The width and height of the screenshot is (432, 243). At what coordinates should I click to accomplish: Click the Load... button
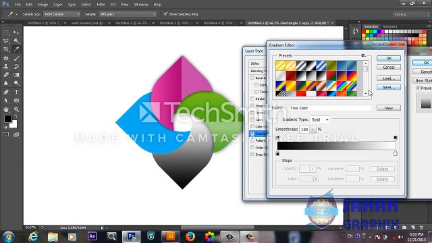click(x=389, y=78)
